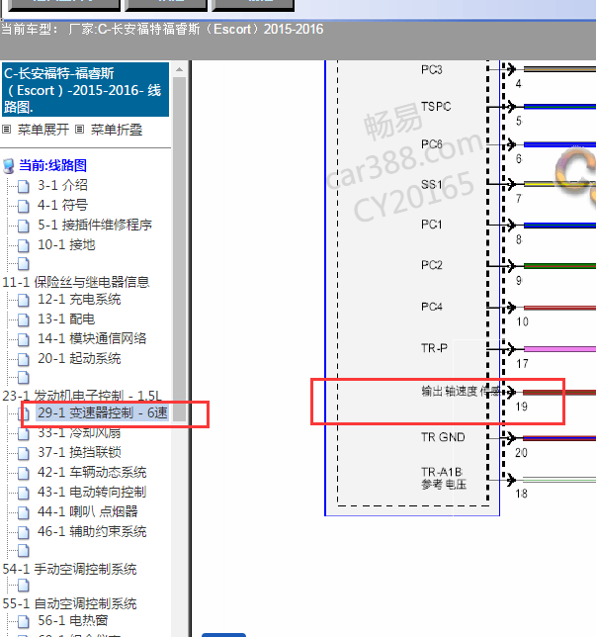Click the TR-P pin label
Screen dimensions: 596x637
[x=434, y=348]
